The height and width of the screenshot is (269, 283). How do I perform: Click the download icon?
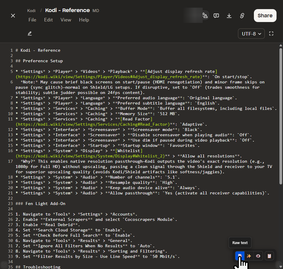coord(229,16)
